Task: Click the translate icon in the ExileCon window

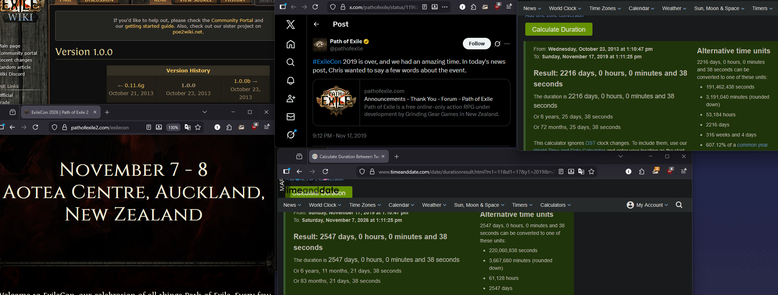Action: point(188,127)
